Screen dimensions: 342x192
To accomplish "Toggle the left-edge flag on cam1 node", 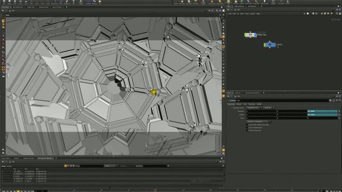I will click(265, 45).
